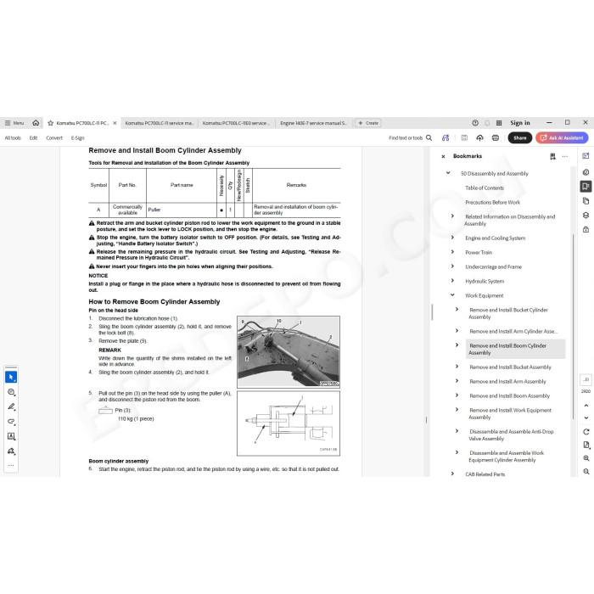Expand the Undercarriage and Frame bookmark

coord(452,266)
